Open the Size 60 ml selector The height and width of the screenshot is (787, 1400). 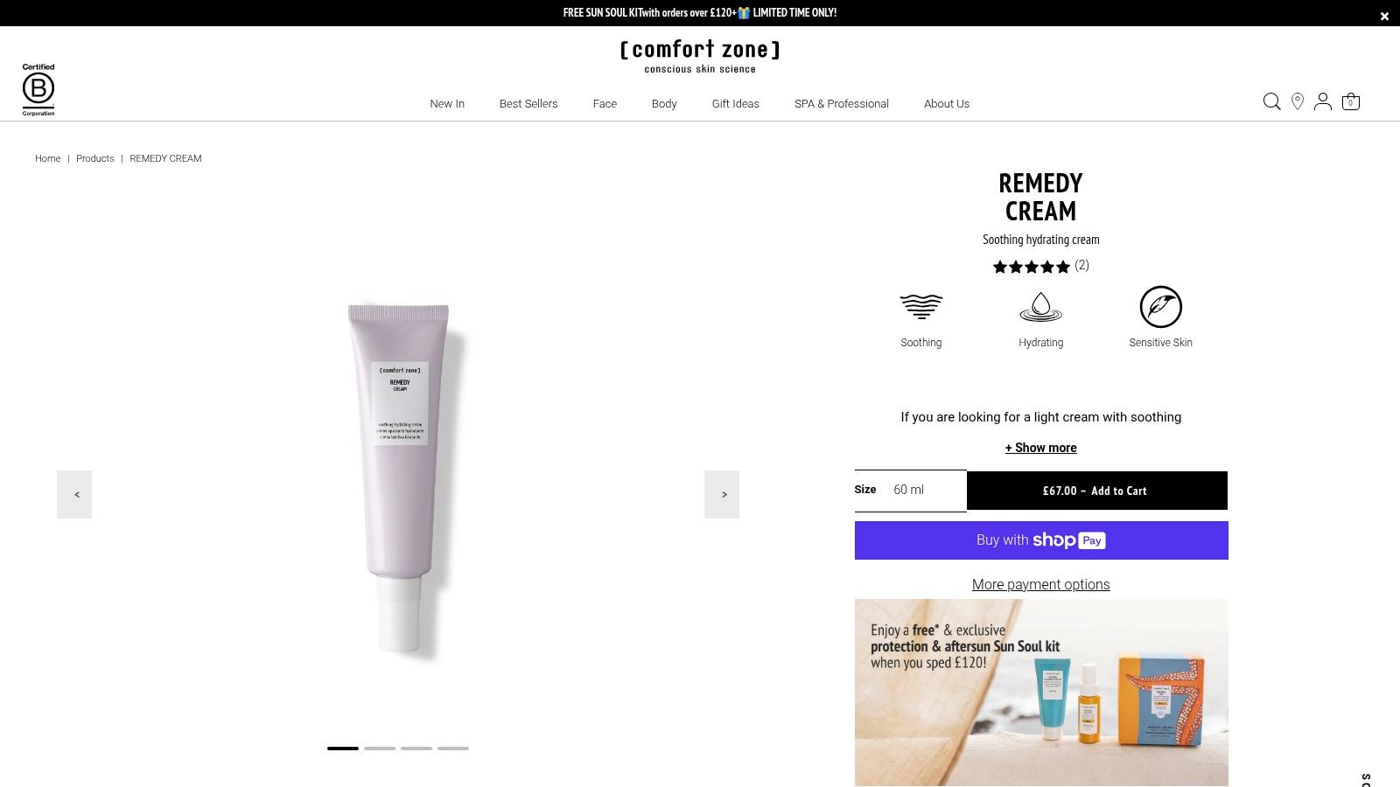coord(910,490)
